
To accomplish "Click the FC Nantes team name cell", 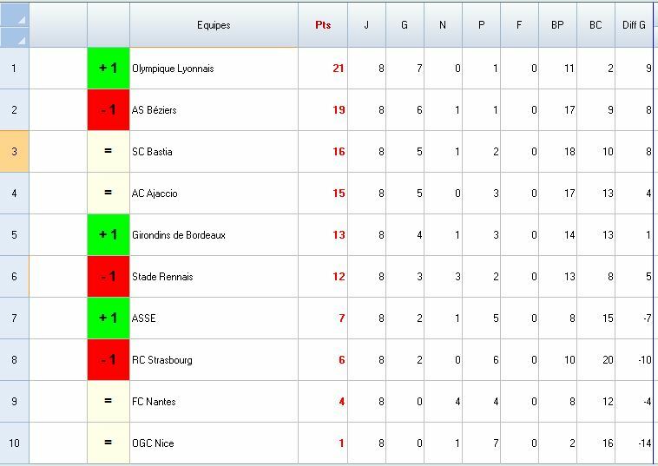I will (x=214, y=402).
